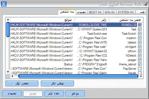This screenshot has height=99, width=149.
Task: Close the dialog with the X button
Action: click(x=4, y=4)
